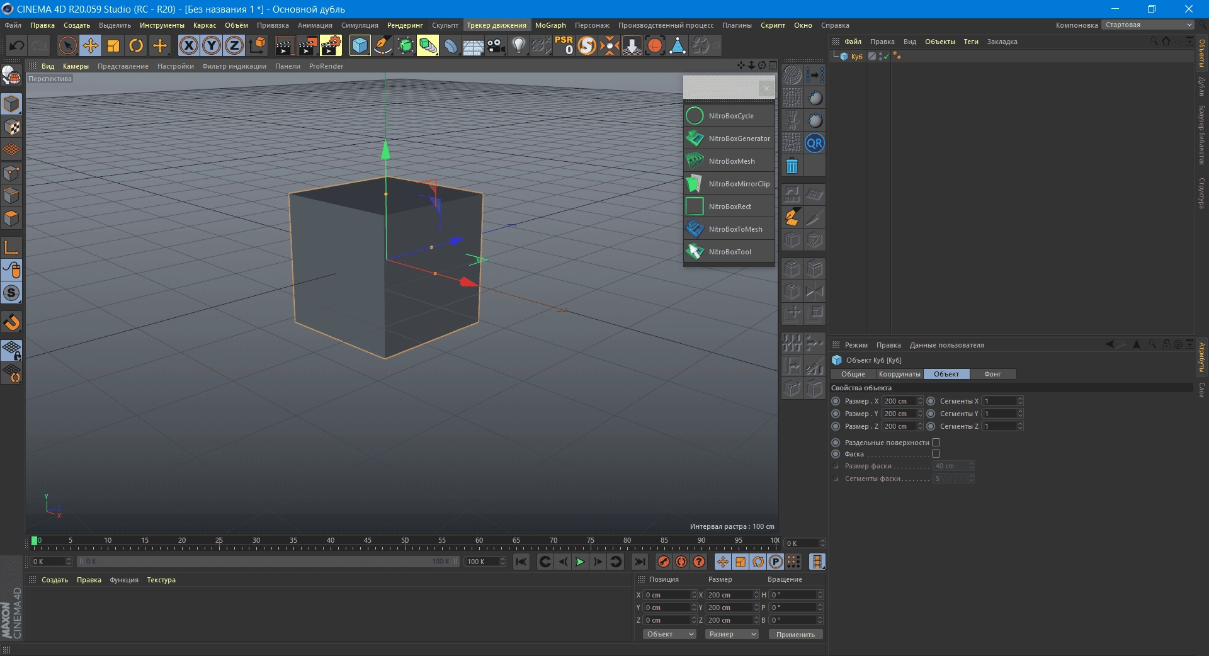Image resolution: width=1209 pixels, height=656 pixels.
Task: Click the current frame 0 K stepper at timeline right
Action: (822, 543)
